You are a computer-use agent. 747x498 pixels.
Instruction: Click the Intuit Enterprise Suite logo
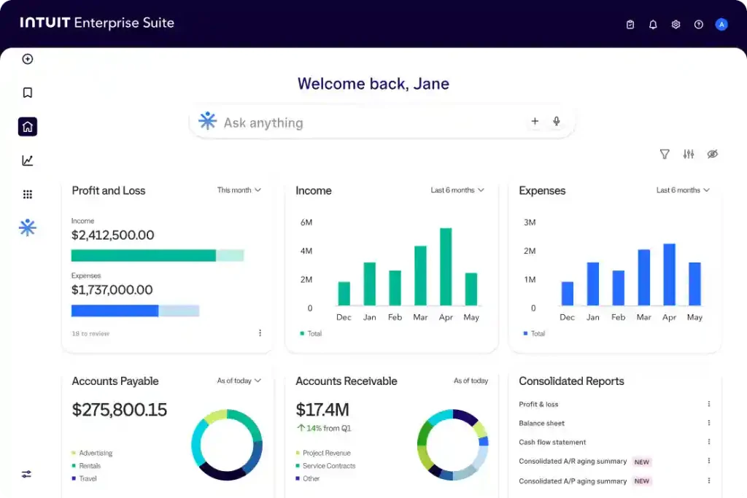(97, 23)
